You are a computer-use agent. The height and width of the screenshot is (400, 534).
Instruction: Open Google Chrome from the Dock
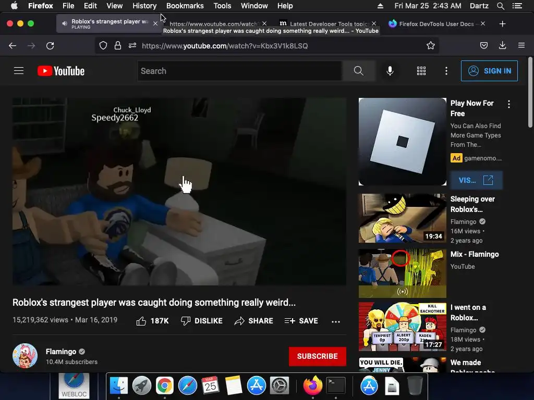pyautogui.click(x=164, y=386)
